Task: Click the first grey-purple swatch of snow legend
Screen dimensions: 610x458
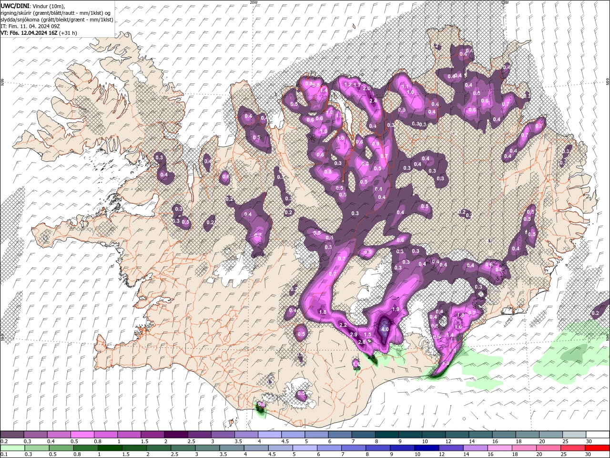Action: (12, 434)
